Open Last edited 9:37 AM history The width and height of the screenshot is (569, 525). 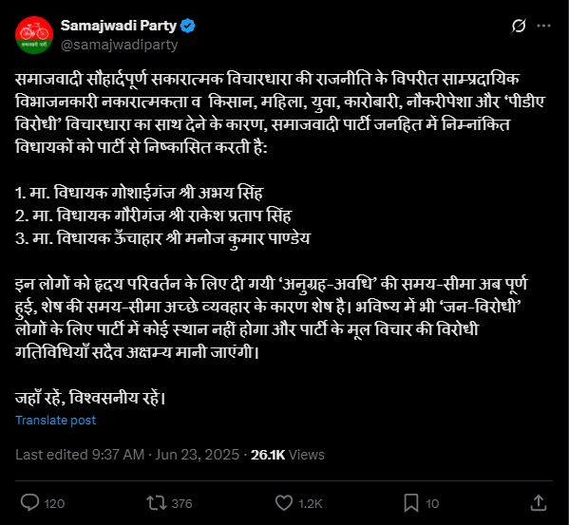pyautogui.click(x=80, y=455)
